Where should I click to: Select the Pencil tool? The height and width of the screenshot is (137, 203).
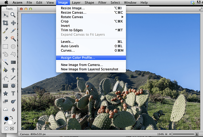pyautogui.click(x=13, y=31)
